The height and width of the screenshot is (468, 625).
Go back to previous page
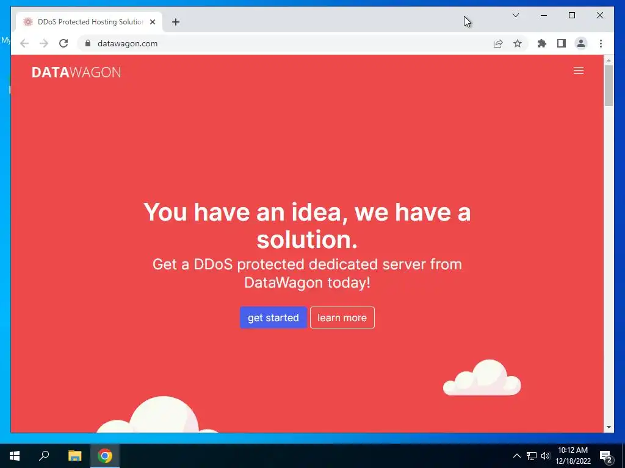24,43
